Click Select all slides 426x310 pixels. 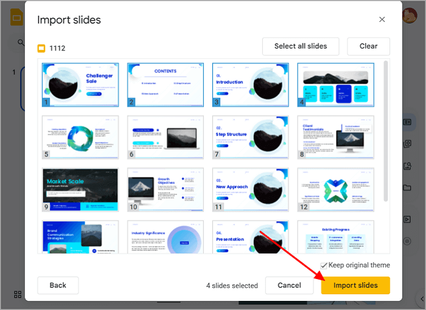coord(301,46)
